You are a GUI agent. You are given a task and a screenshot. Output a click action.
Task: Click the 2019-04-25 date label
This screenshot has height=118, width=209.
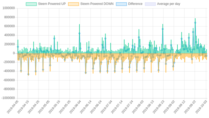(33, 107)
